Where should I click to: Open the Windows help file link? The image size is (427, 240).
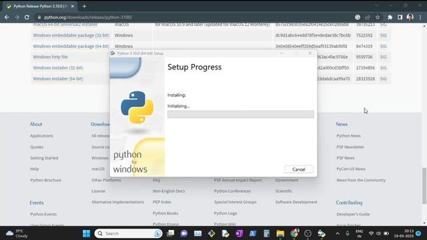pos(50,57)
